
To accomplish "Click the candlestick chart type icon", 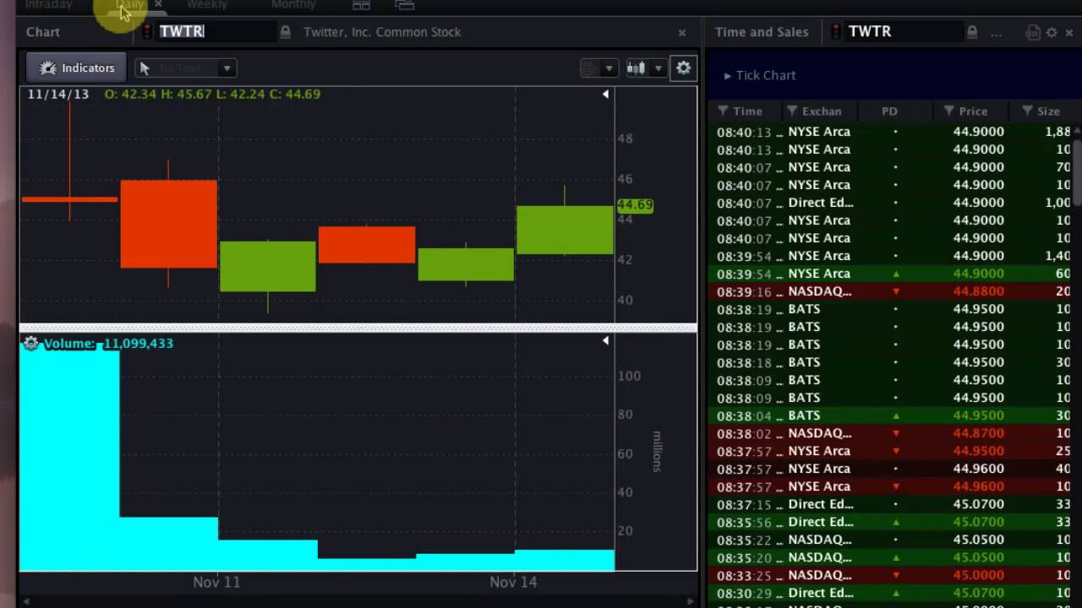I will [x=637, y=68].
